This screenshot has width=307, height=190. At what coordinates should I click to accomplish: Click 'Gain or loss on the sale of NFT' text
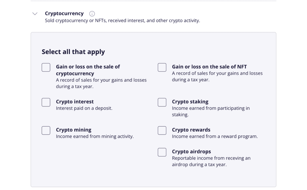click(x=209, y=67)
